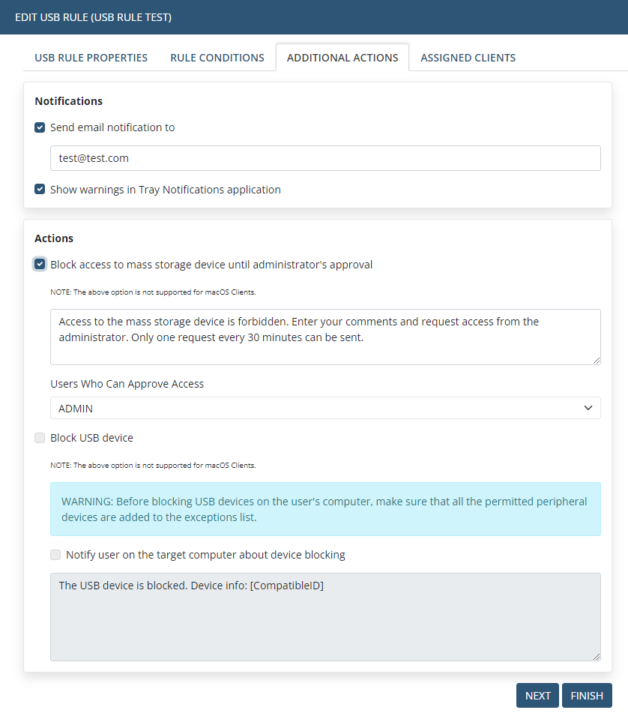The width and height of the screenshot is (628, 719).
Task: Click the test@test.com email field
Action: pos(325,158)
